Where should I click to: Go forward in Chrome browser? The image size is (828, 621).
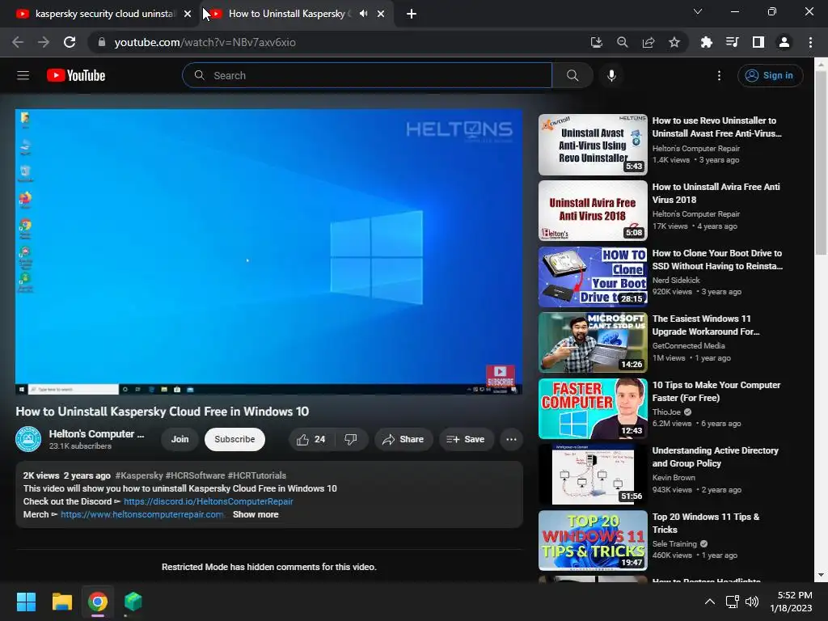click(x=44, y=42)
